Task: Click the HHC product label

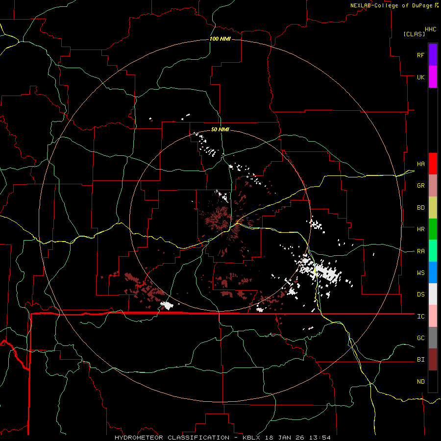Action: 430,29
